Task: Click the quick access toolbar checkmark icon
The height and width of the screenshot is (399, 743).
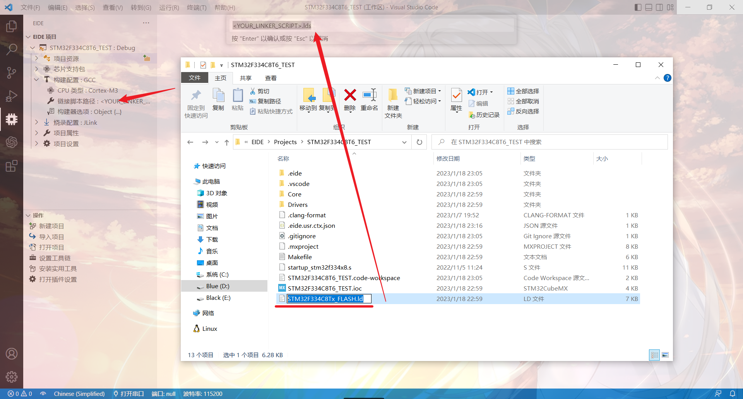Action: coord(203,65)
